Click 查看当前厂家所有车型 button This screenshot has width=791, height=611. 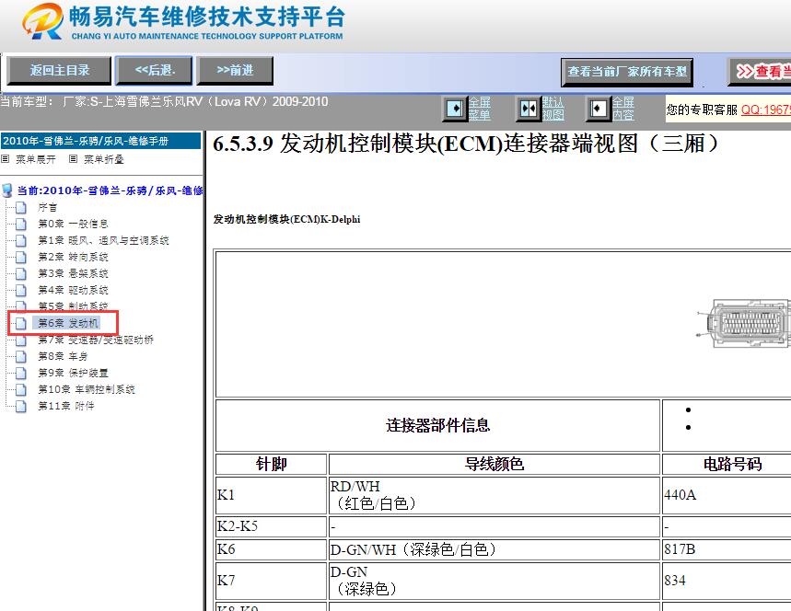[x=627, y=72]
